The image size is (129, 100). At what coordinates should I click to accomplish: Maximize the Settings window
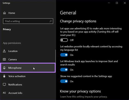point(117,3)
